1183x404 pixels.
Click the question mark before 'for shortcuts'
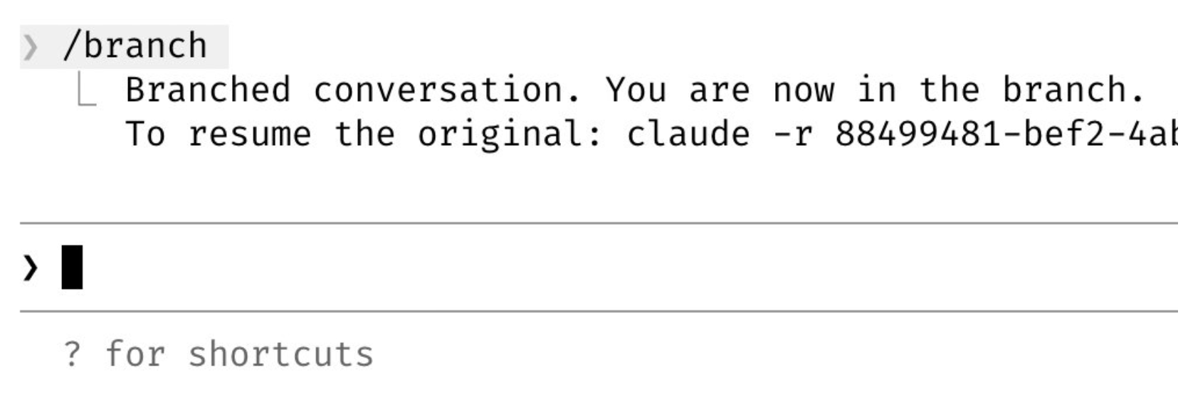point(72,354)
